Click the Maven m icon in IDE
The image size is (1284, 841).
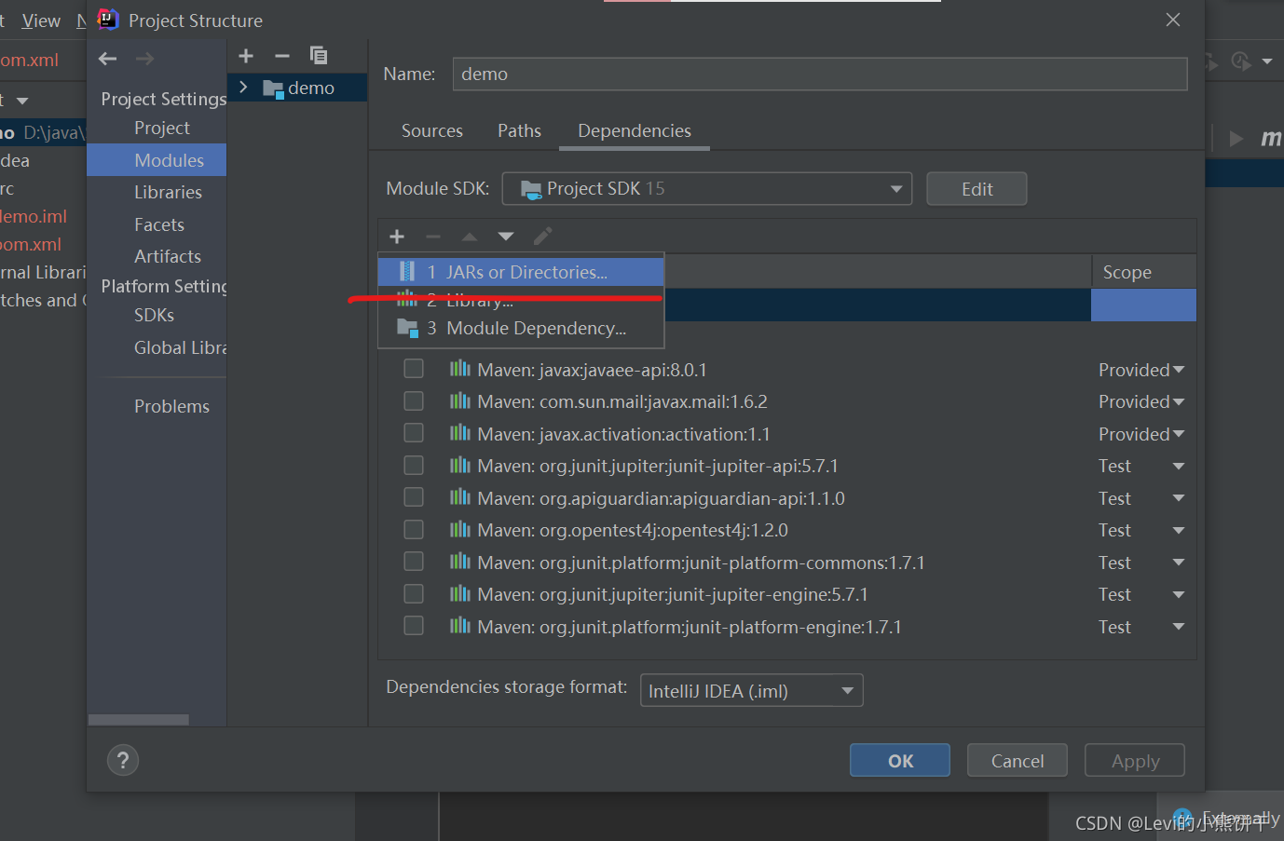coord(1271,139)
